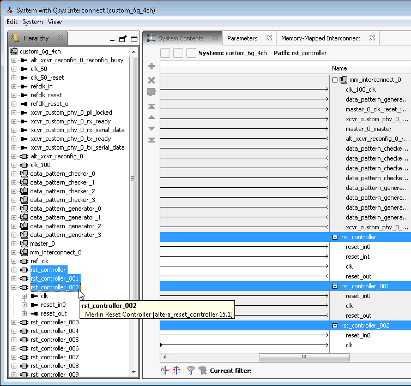411x386 pixels.
Task: Switch to the Parameters tab
Action: (x=242, y=38)
